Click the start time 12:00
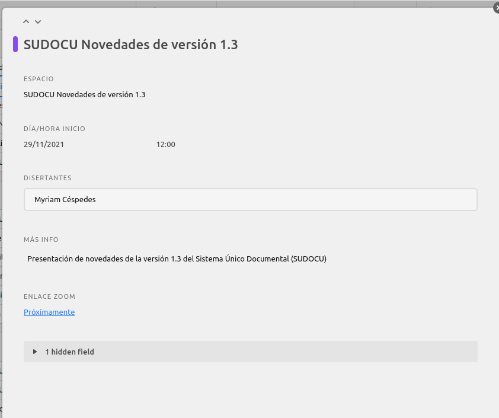Image resolution: width=499 pixels, height=418 pixels. 166,145
